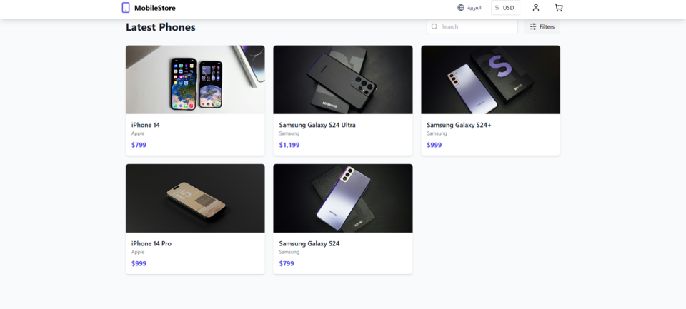This screenshot has width=686, height=309.
Task: Go to MobileStore home link
Action: click(x=149, y=8)
